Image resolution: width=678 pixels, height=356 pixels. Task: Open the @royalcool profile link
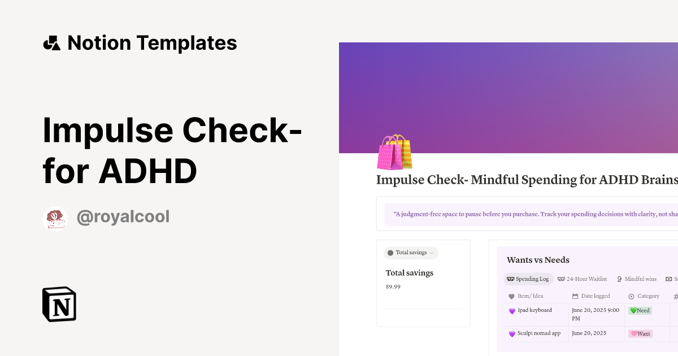coord(123,216)
